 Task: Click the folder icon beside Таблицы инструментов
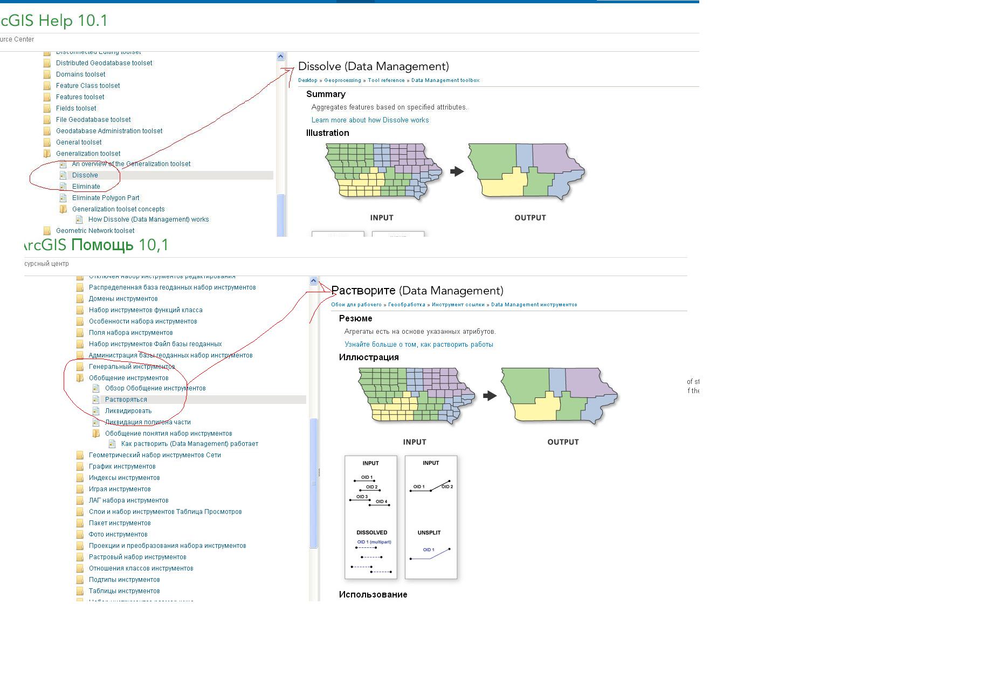(x=80, y=591)
